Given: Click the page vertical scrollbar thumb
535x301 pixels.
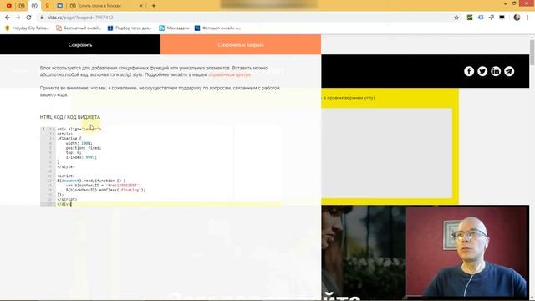Looking at the screenshot, I should (532, 53).
